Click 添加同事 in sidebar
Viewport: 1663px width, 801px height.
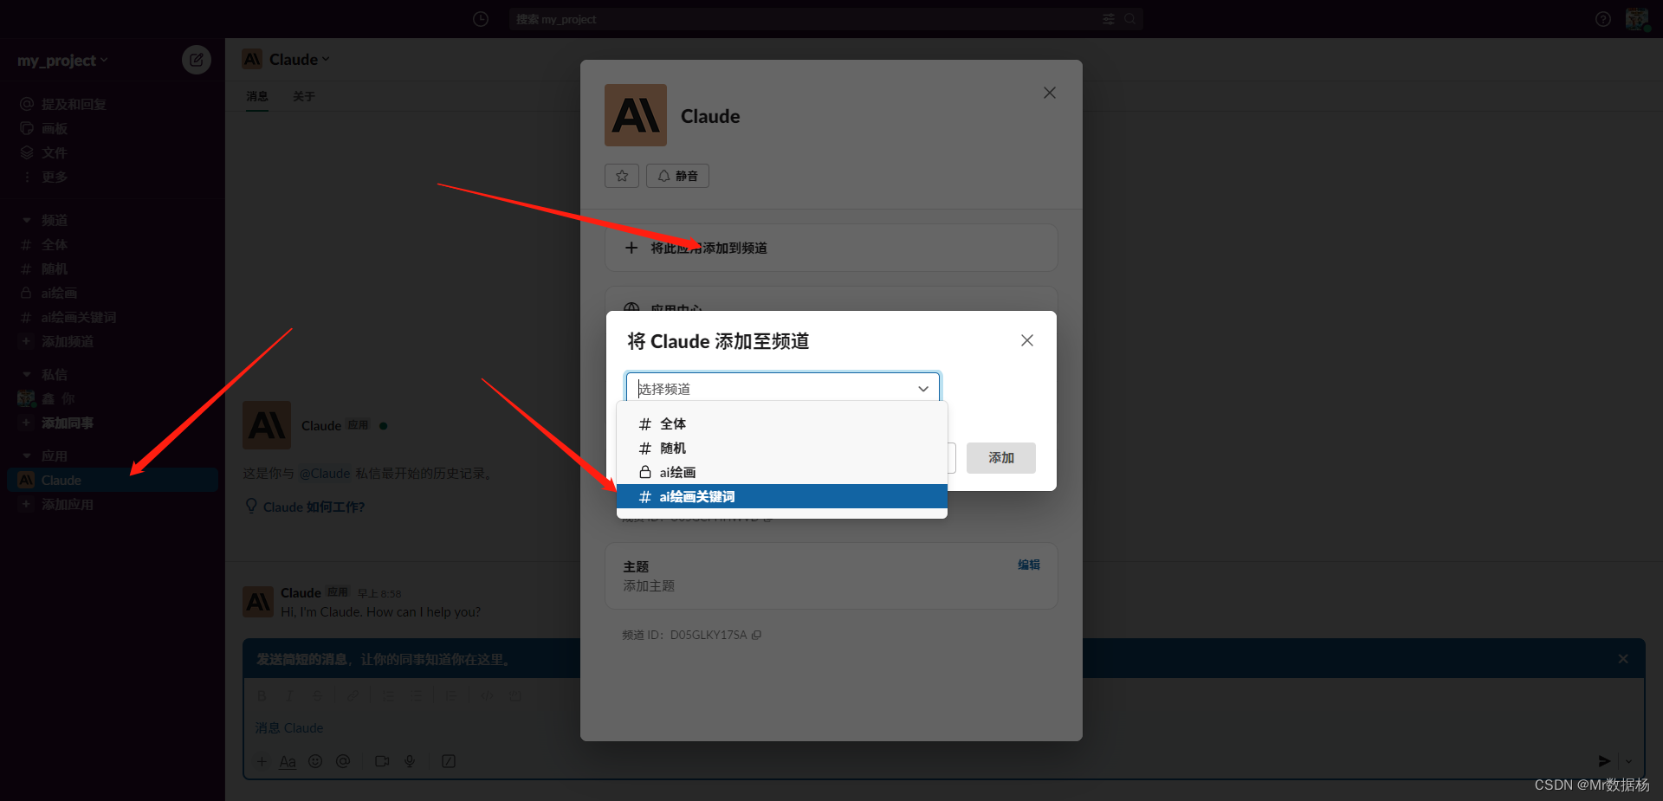[x=111, y=423]
